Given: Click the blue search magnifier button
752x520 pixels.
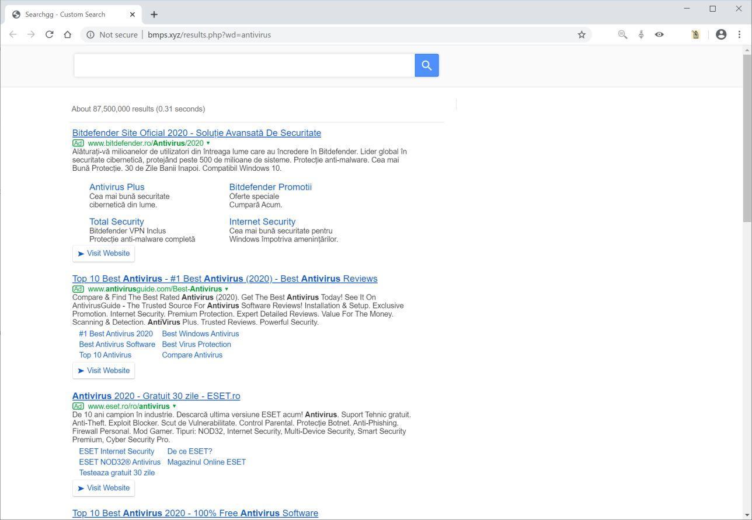Looking at the screenshot, I should (427, 65).
